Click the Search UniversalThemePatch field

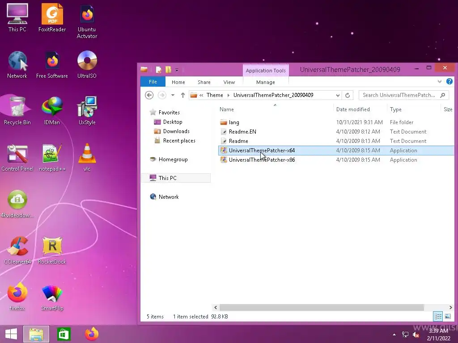(x=403, y=95)
